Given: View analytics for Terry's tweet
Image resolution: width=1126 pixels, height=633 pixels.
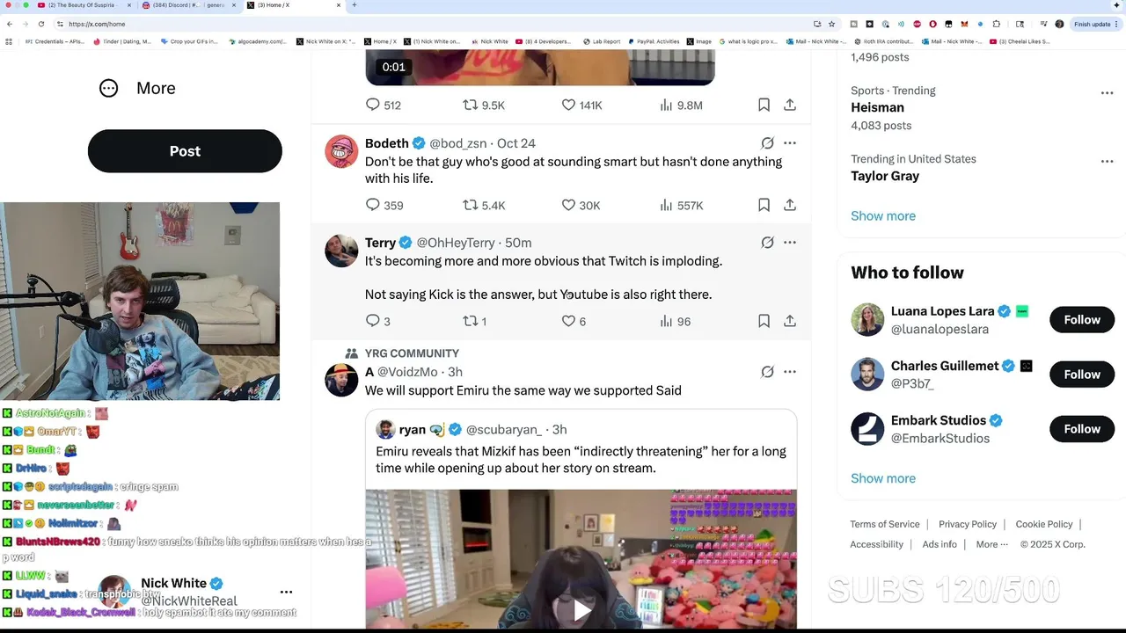Looking at the screenshot, I should point(666,321).
